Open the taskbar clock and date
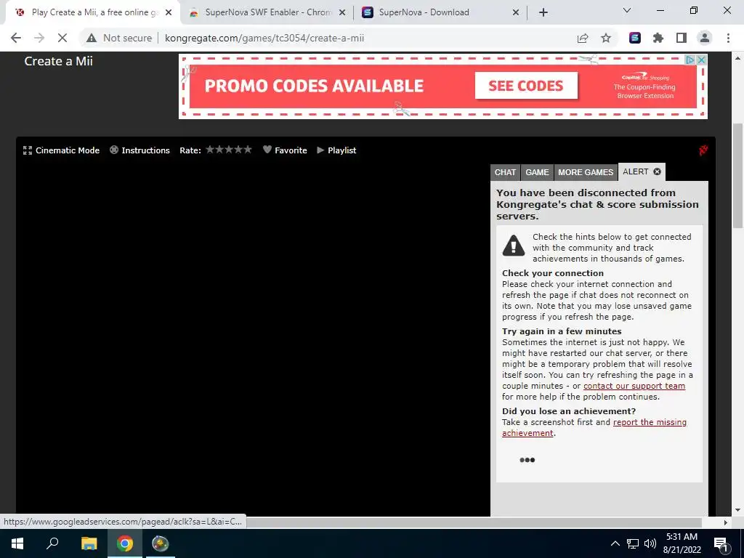 [682, 543]
